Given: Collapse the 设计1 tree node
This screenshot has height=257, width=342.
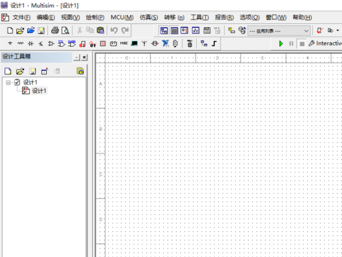Looking at the screenshot, I should 9,83.
